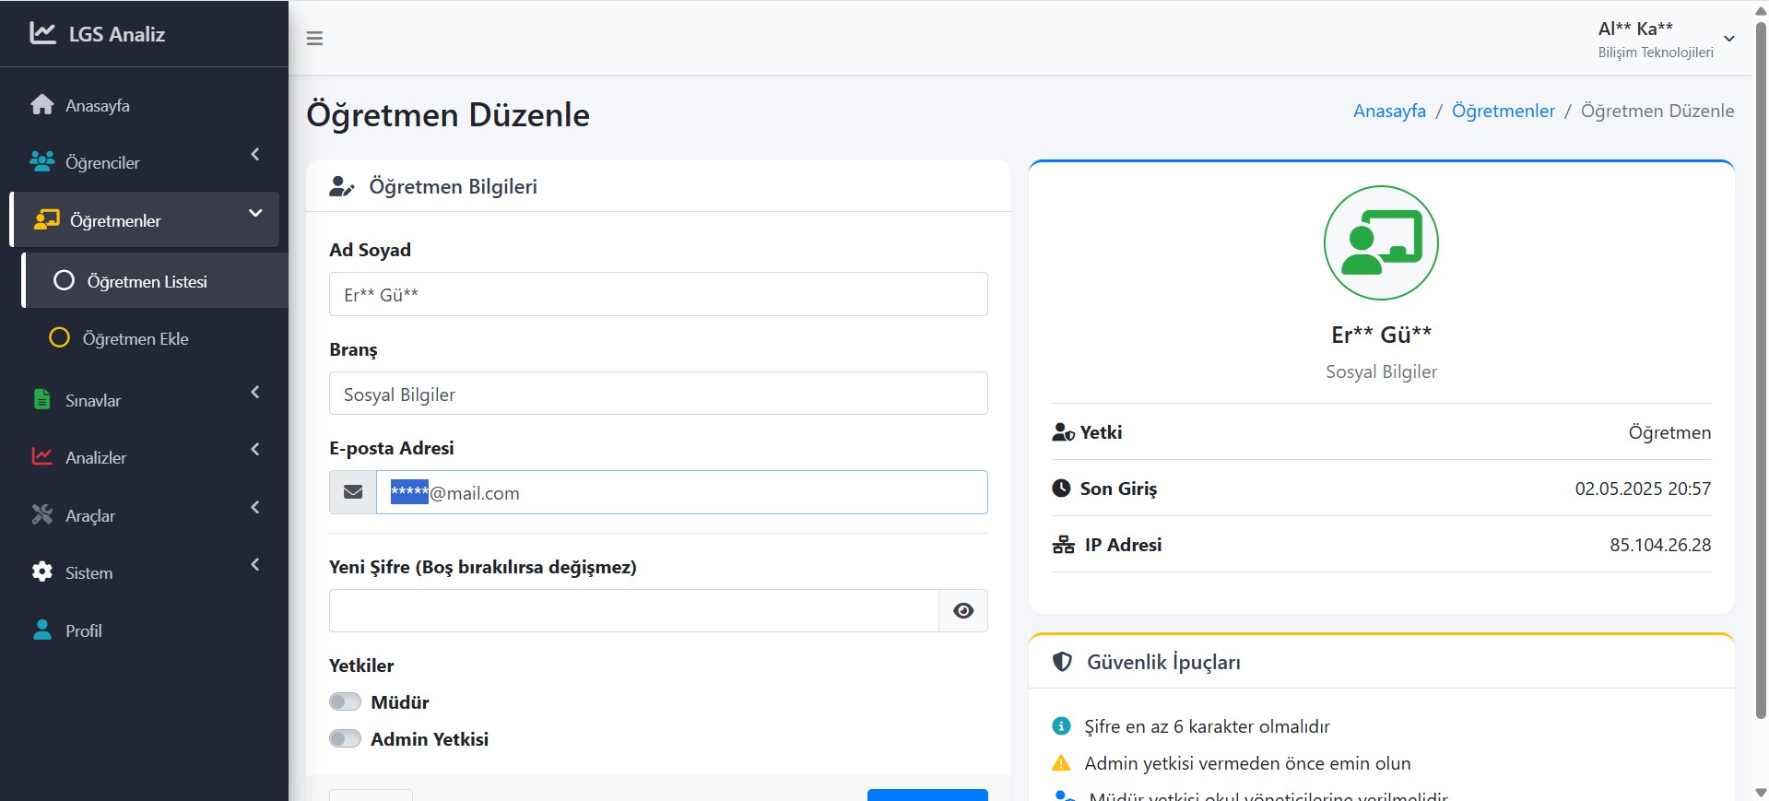1769x801 pixels.
Task: Click the hamburger menu icon to collapse sidebar
Action: click(314, 39)
